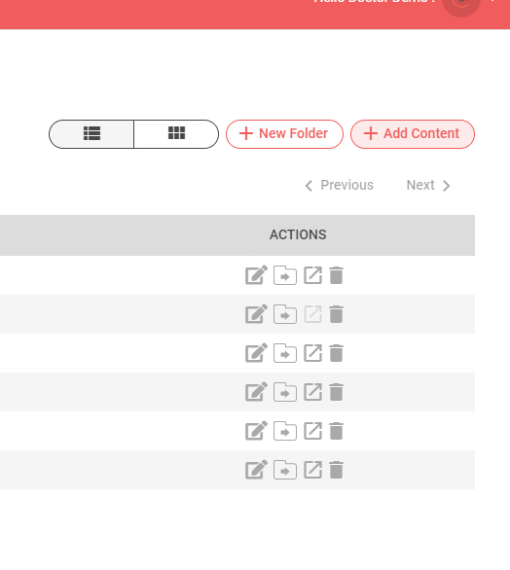The image size is (510, 570).
Task: Open third row item externally
Action: click(x=312, y=353)
